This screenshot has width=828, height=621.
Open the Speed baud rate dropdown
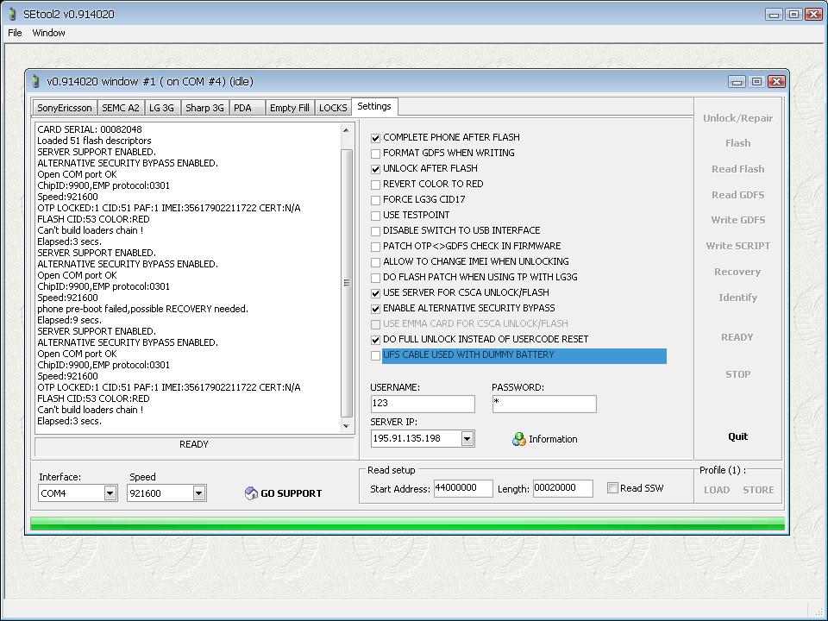click(x=198, y=493)
